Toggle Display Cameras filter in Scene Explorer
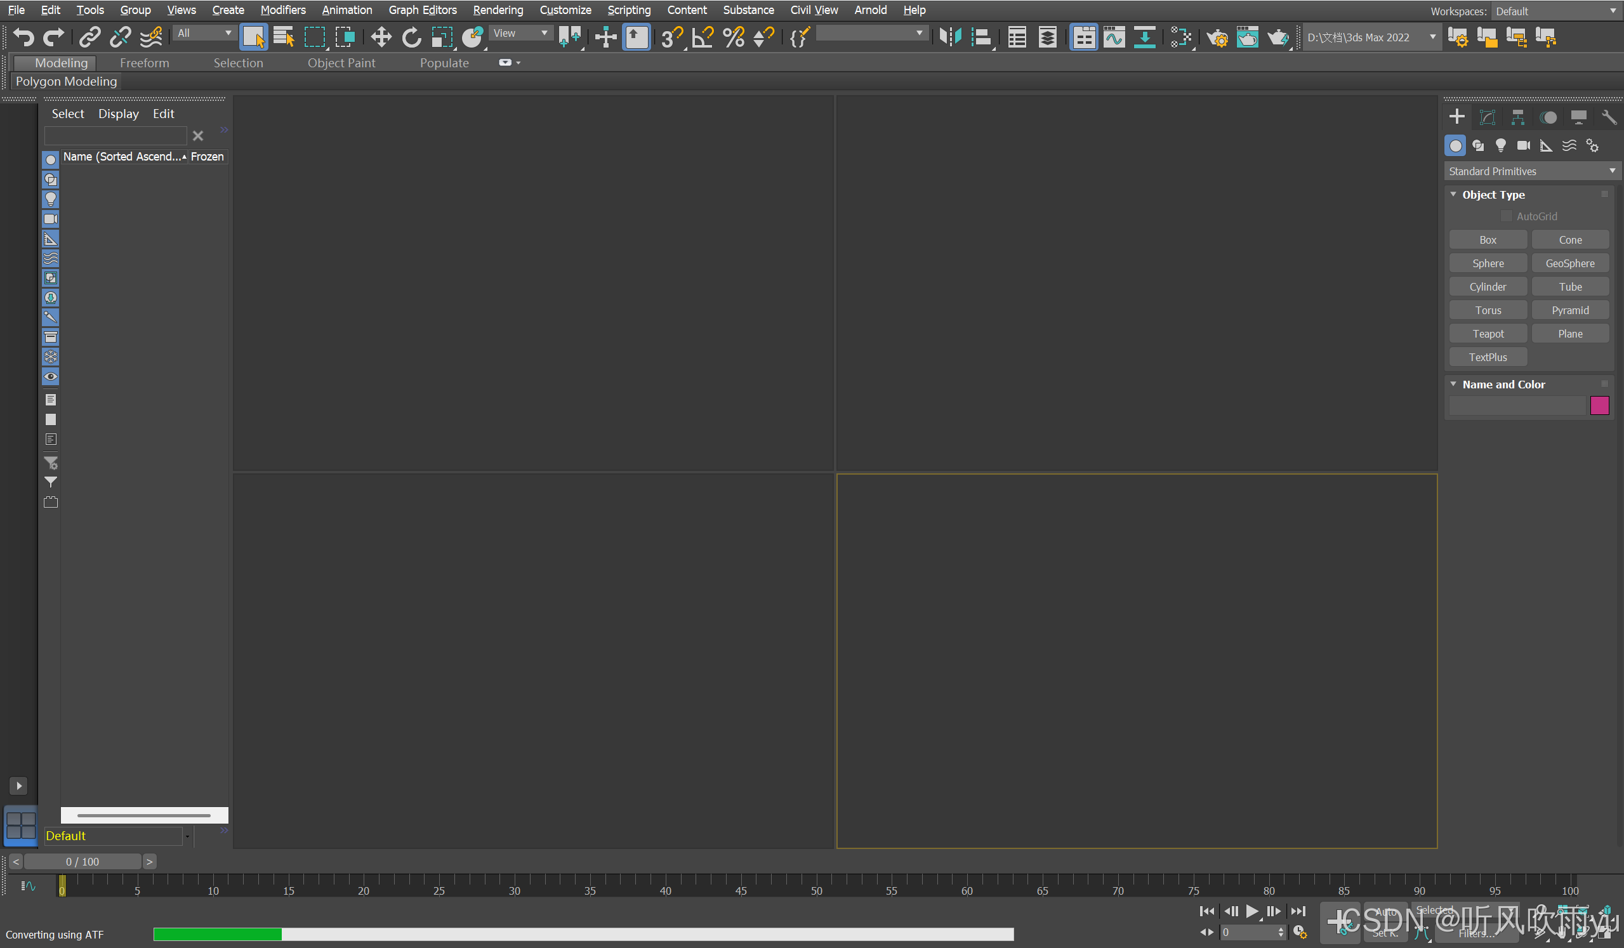 tap(50, 219)
